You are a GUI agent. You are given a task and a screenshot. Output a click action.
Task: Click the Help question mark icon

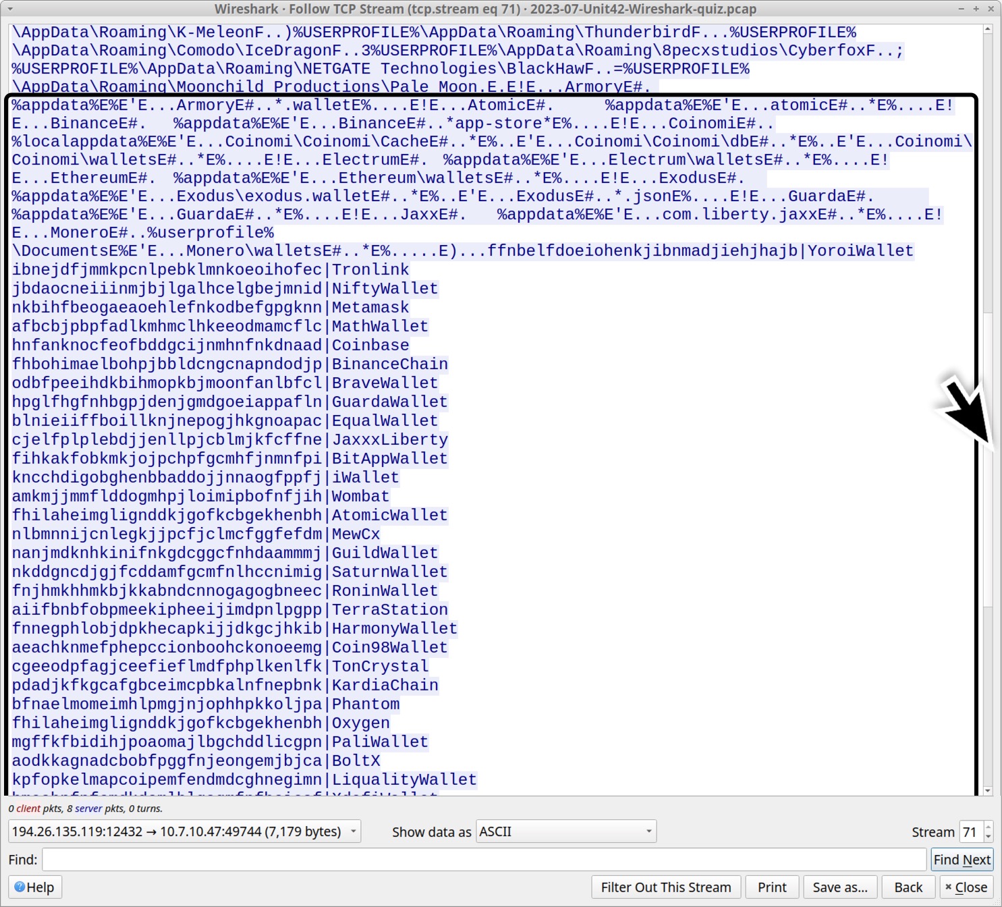pos(21,887)
